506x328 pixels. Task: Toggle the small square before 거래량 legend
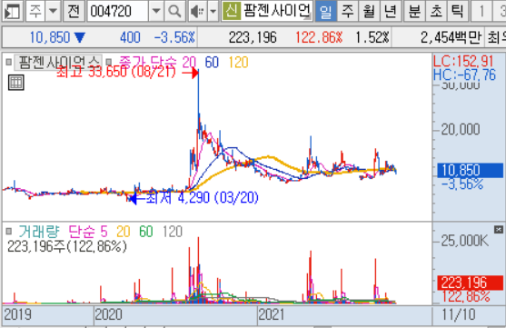pos(9,231)
